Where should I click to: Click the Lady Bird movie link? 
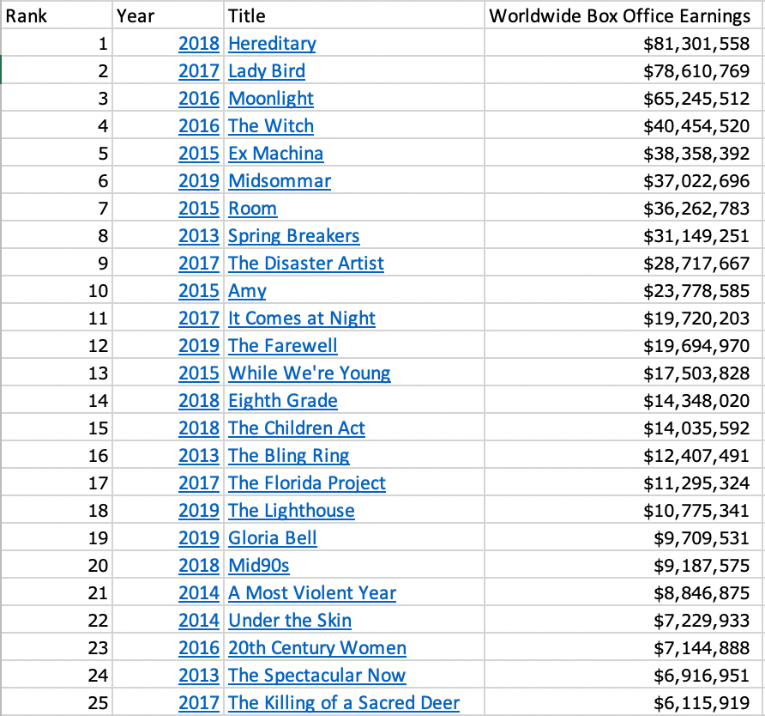click(x=267, y=71)
